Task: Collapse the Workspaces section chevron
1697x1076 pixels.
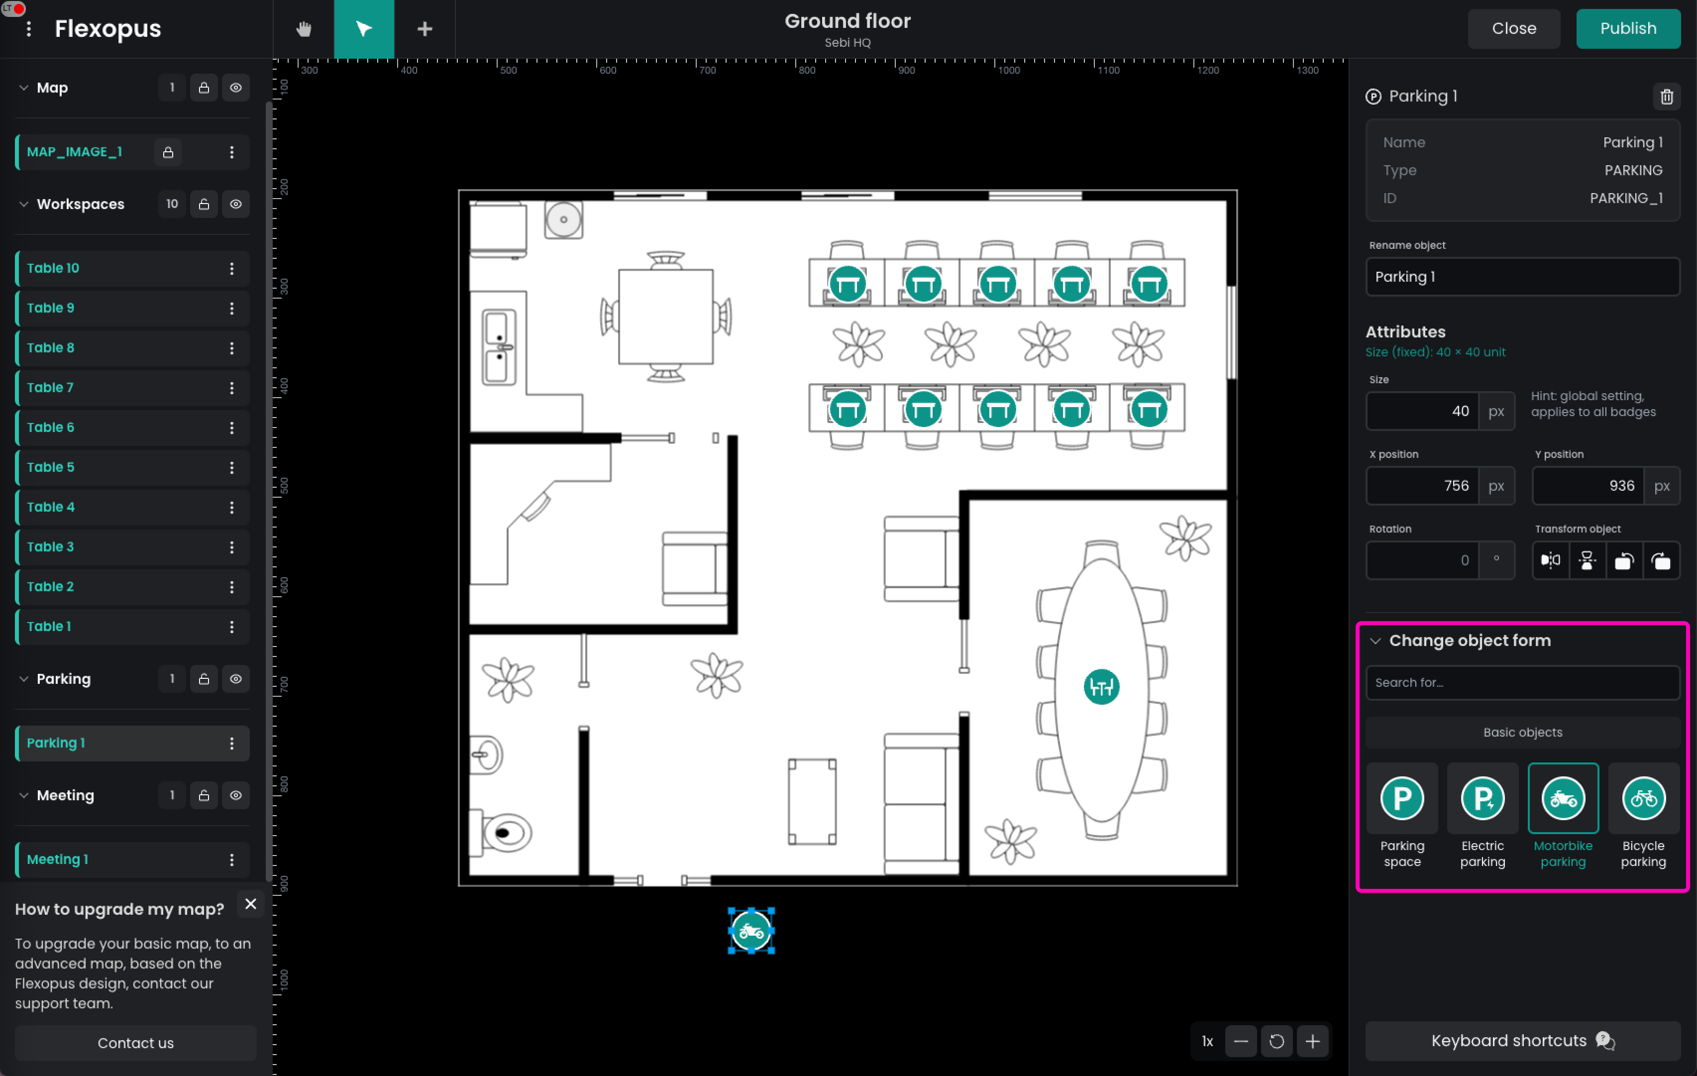Action: coord(24,205)
